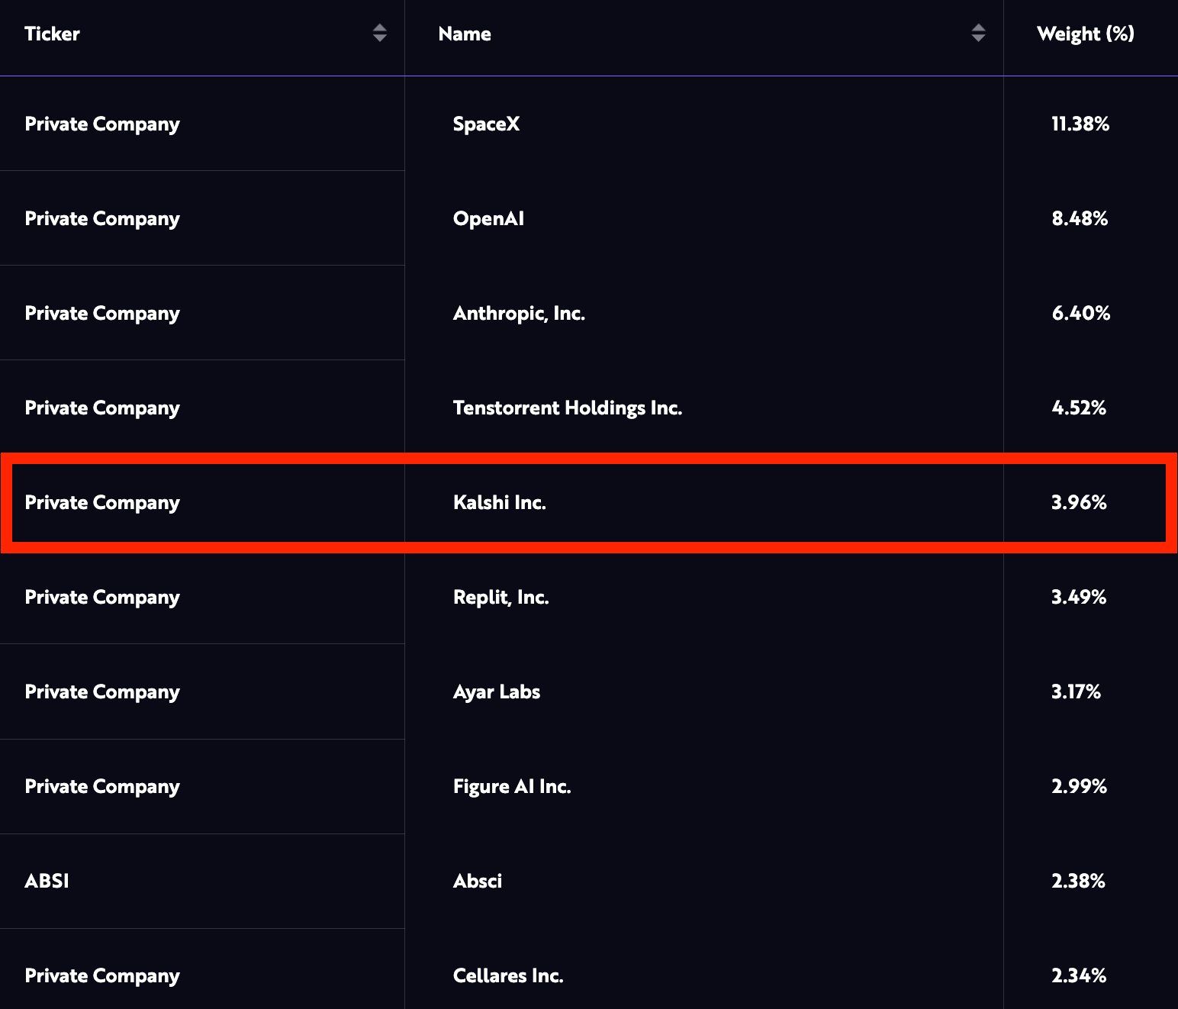Screen dimensions: 1178x1009
Task: Click the 3.49% weight value
Action: 1079,597
